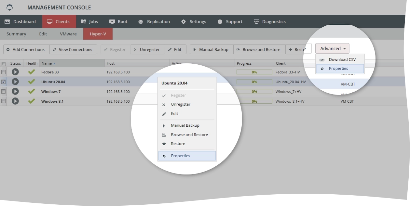The height and width of the screenshot is (206, 410).
Task: Switch to the Summary sub-tab
Action: coord(16,34)
